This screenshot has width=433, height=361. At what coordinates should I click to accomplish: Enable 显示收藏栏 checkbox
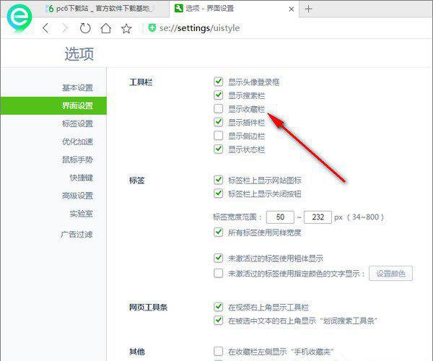pos(218,108)
